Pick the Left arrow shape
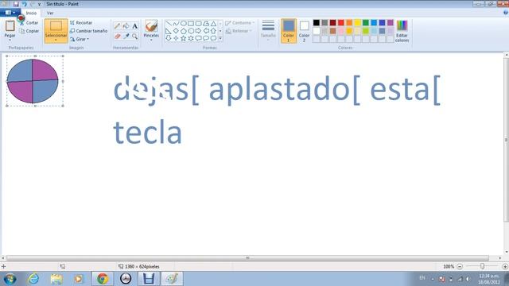509x286 pixels. pos(206,31)
